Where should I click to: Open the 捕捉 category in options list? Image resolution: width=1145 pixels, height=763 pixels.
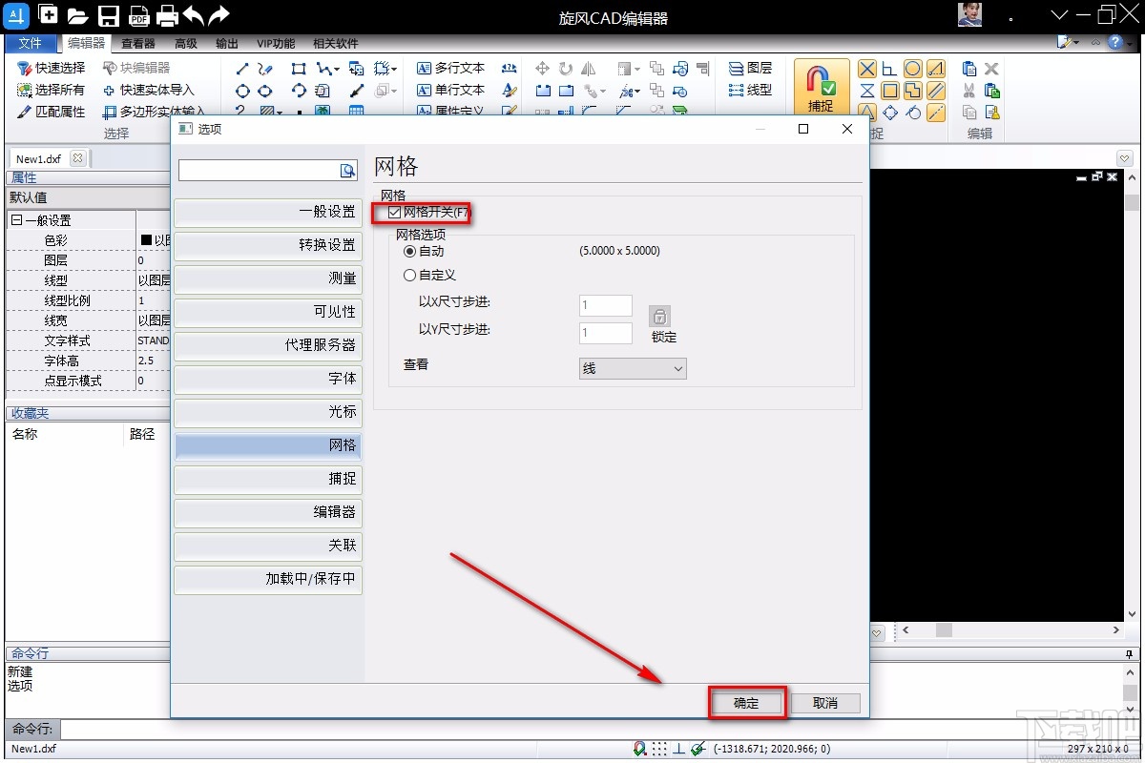point(268,479)
